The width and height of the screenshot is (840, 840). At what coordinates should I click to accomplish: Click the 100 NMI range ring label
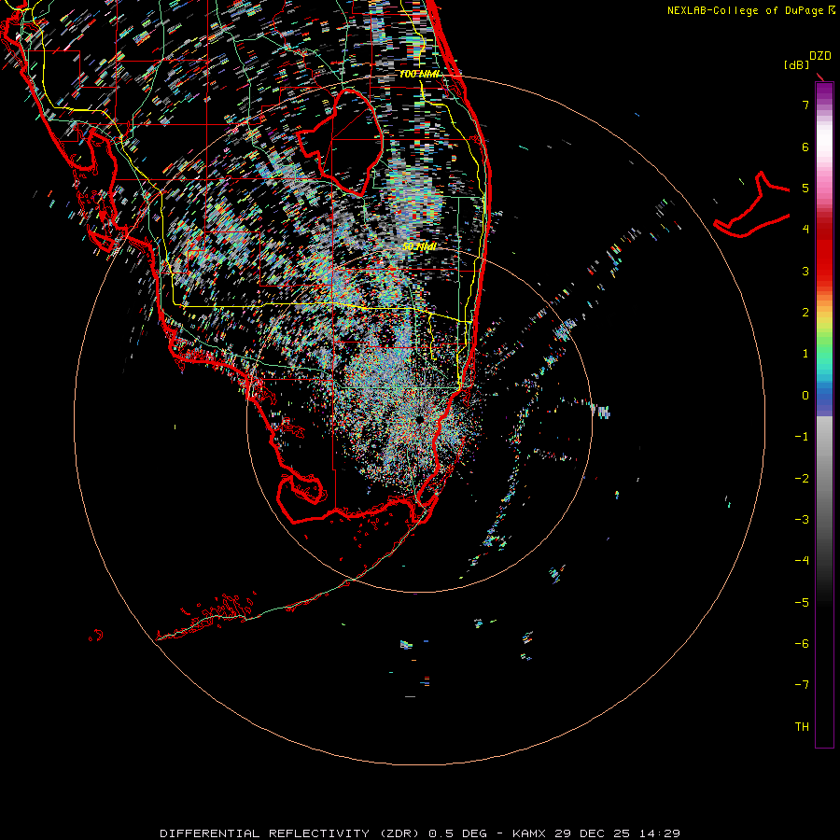click(420, 74)
